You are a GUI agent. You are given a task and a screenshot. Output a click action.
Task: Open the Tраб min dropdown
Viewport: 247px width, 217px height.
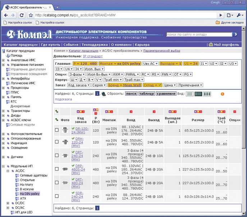[113, 80]
